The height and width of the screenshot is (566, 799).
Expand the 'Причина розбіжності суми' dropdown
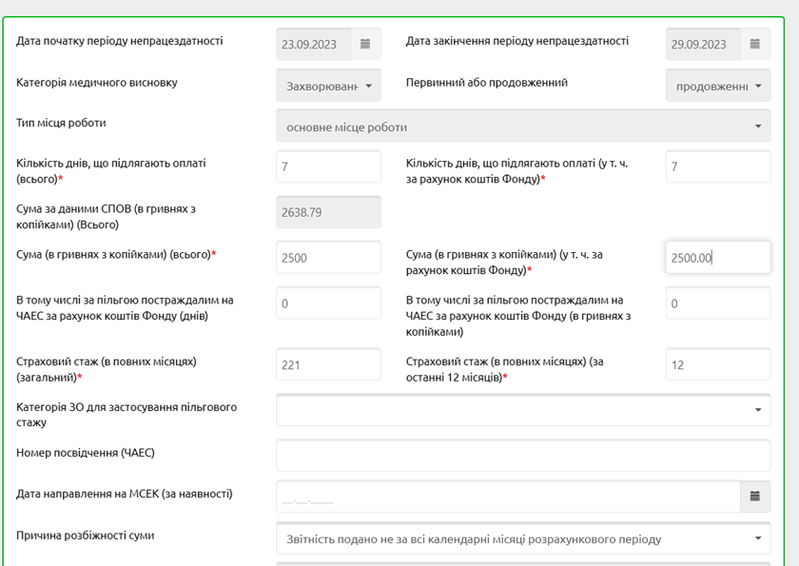523,538
